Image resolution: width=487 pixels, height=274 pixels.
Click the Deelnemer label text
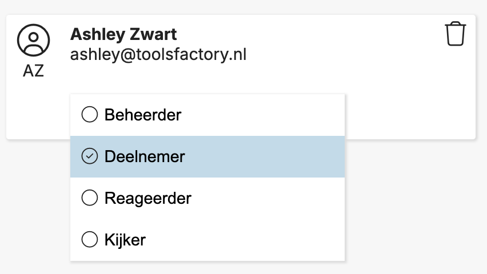point(145,156)
